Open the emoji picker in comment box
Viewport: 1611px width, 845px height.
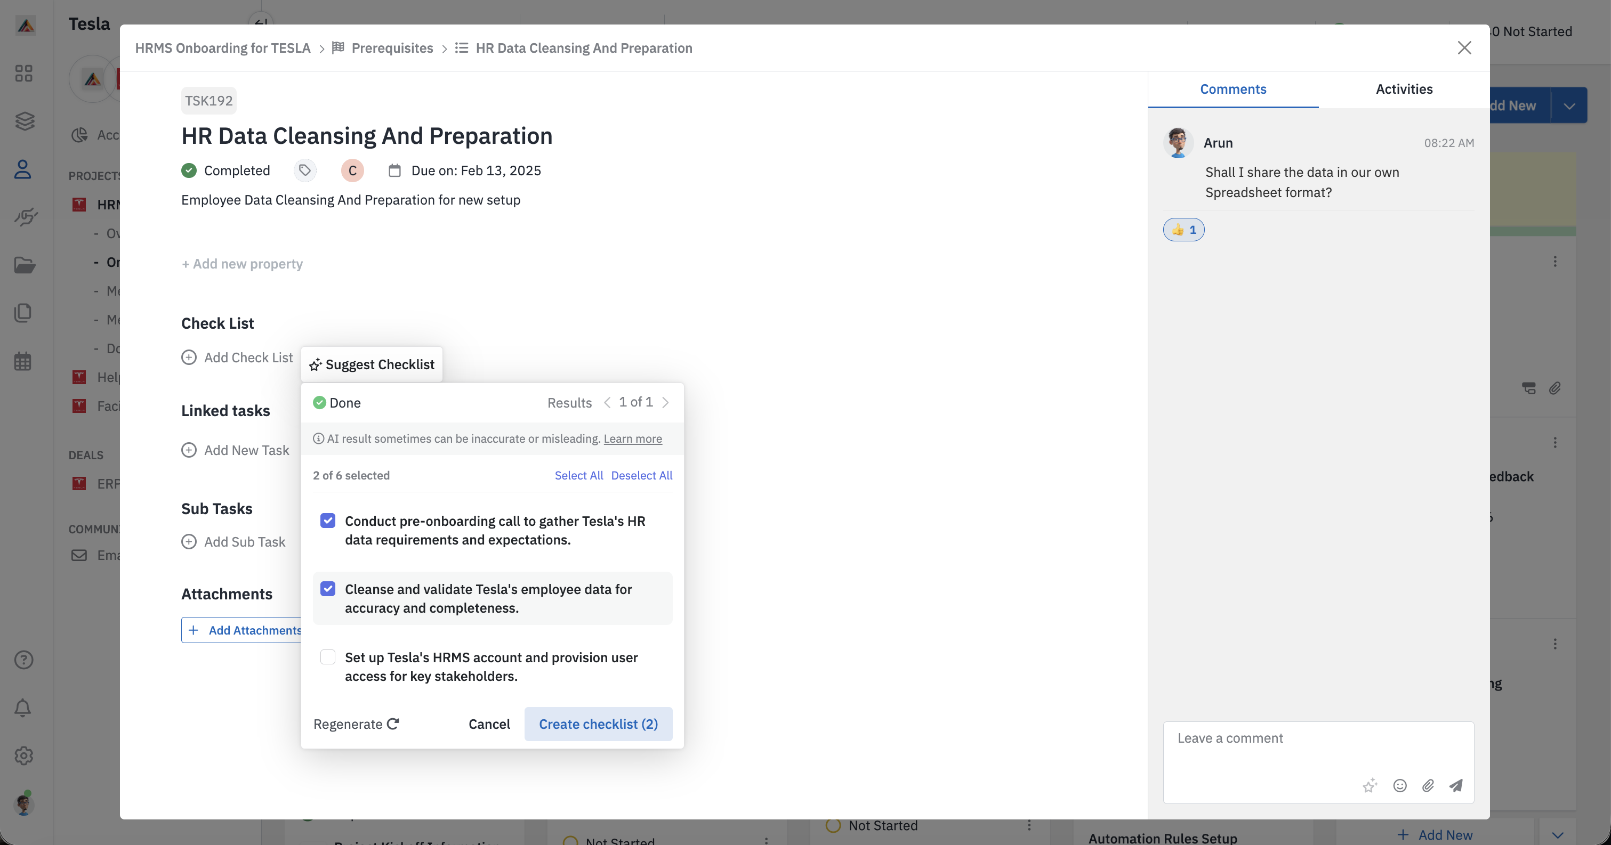(x=1399, y=786)
